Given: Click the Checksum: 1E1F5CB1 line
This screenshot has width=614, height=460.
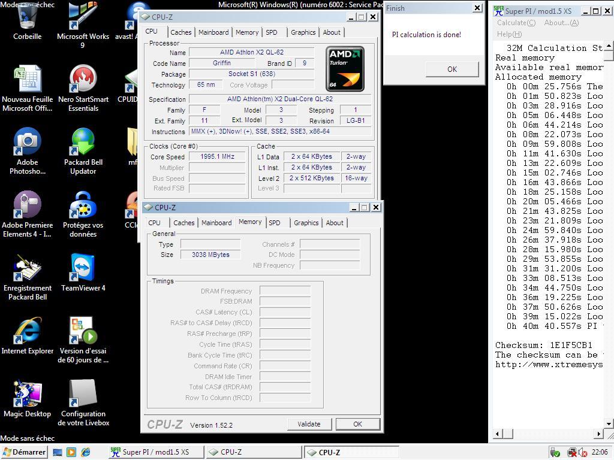Looking at the screenshot, I should click(543, 345).
